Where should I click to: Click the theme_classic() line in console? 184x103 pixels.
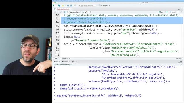[x=73, y=85]
